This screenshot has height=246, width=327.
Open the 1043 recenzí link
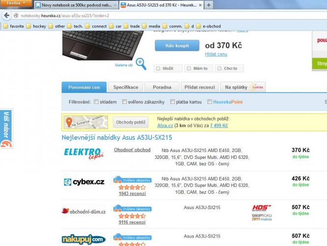point(132,193)
